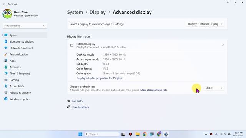The image size is (246, 138).
Task: Select Standard dynamic range (SDR) text
Action: pos(121,73)
